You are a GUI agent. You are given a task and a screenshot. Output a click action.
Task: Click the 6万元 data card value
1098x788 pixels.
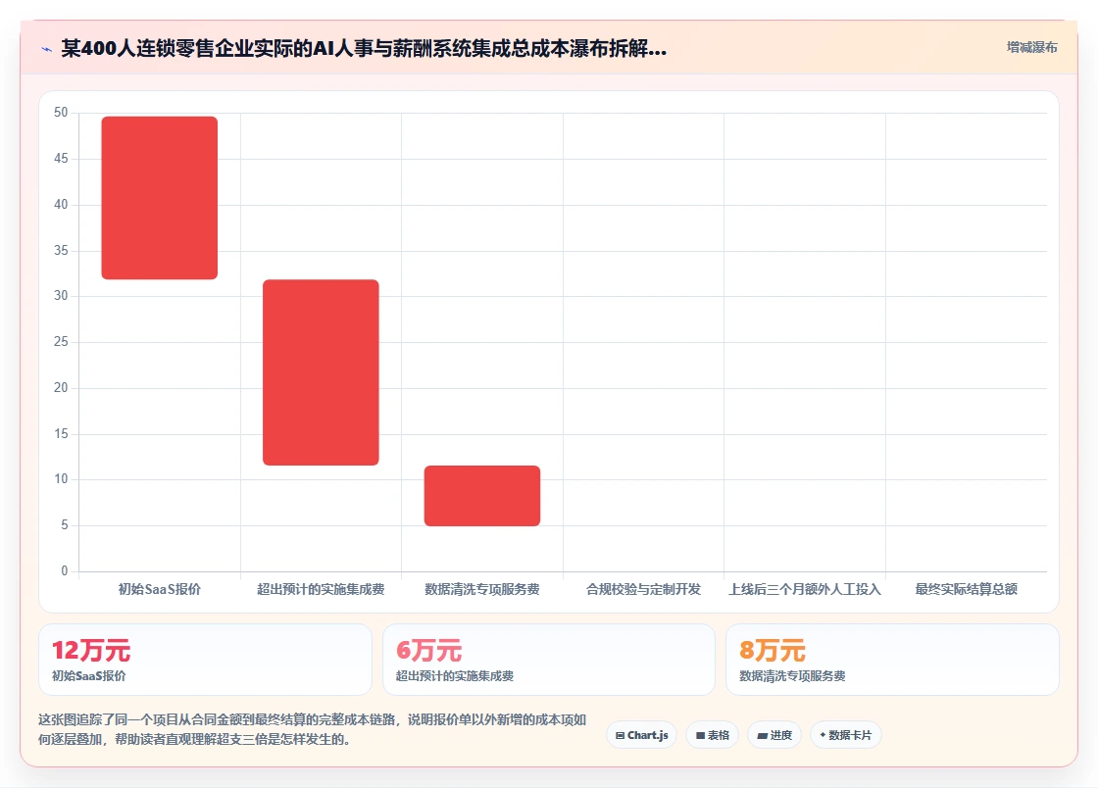(428, 651)
